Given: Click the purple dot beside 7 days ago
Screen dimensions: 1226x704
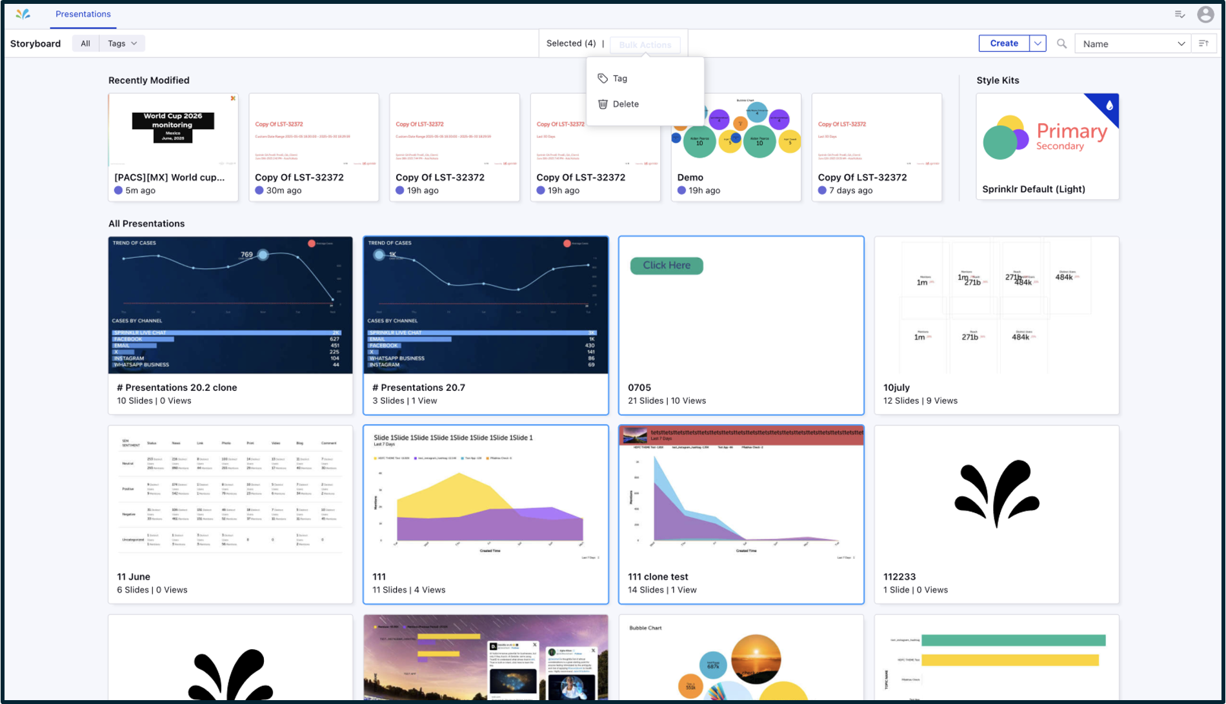Looking at the screenshot, I should [x=822, y=190].
